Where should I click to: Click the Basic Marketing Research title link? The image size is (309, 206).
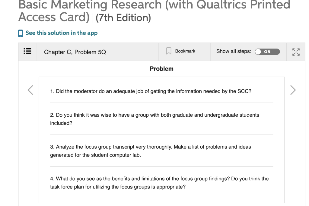point(121,11)
